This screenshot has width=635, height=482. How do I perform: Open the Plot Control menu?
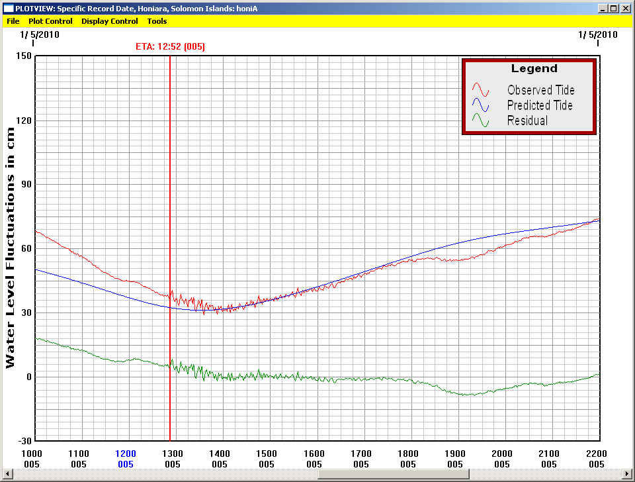pyautogui.click(x=50, y=21)
